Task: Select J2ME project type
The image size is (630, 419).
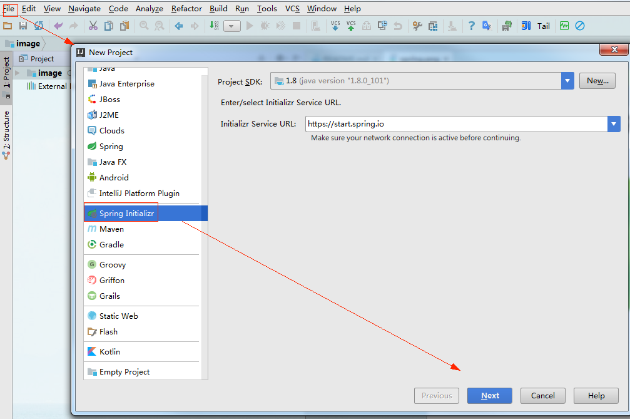Action: (143, 115)
